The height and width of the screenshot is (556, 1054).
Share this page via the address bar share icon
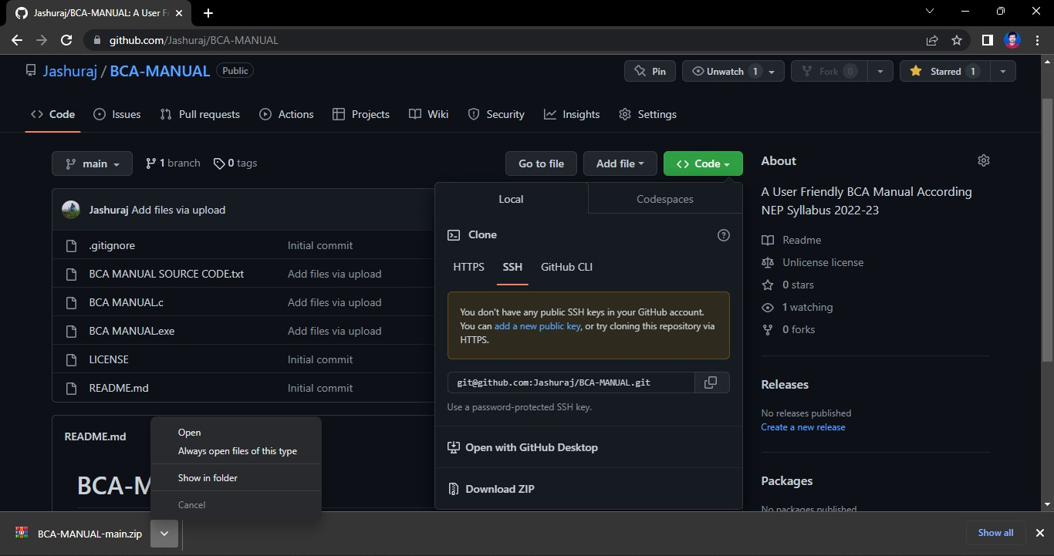pyautogui.click(x=932, y=40)
